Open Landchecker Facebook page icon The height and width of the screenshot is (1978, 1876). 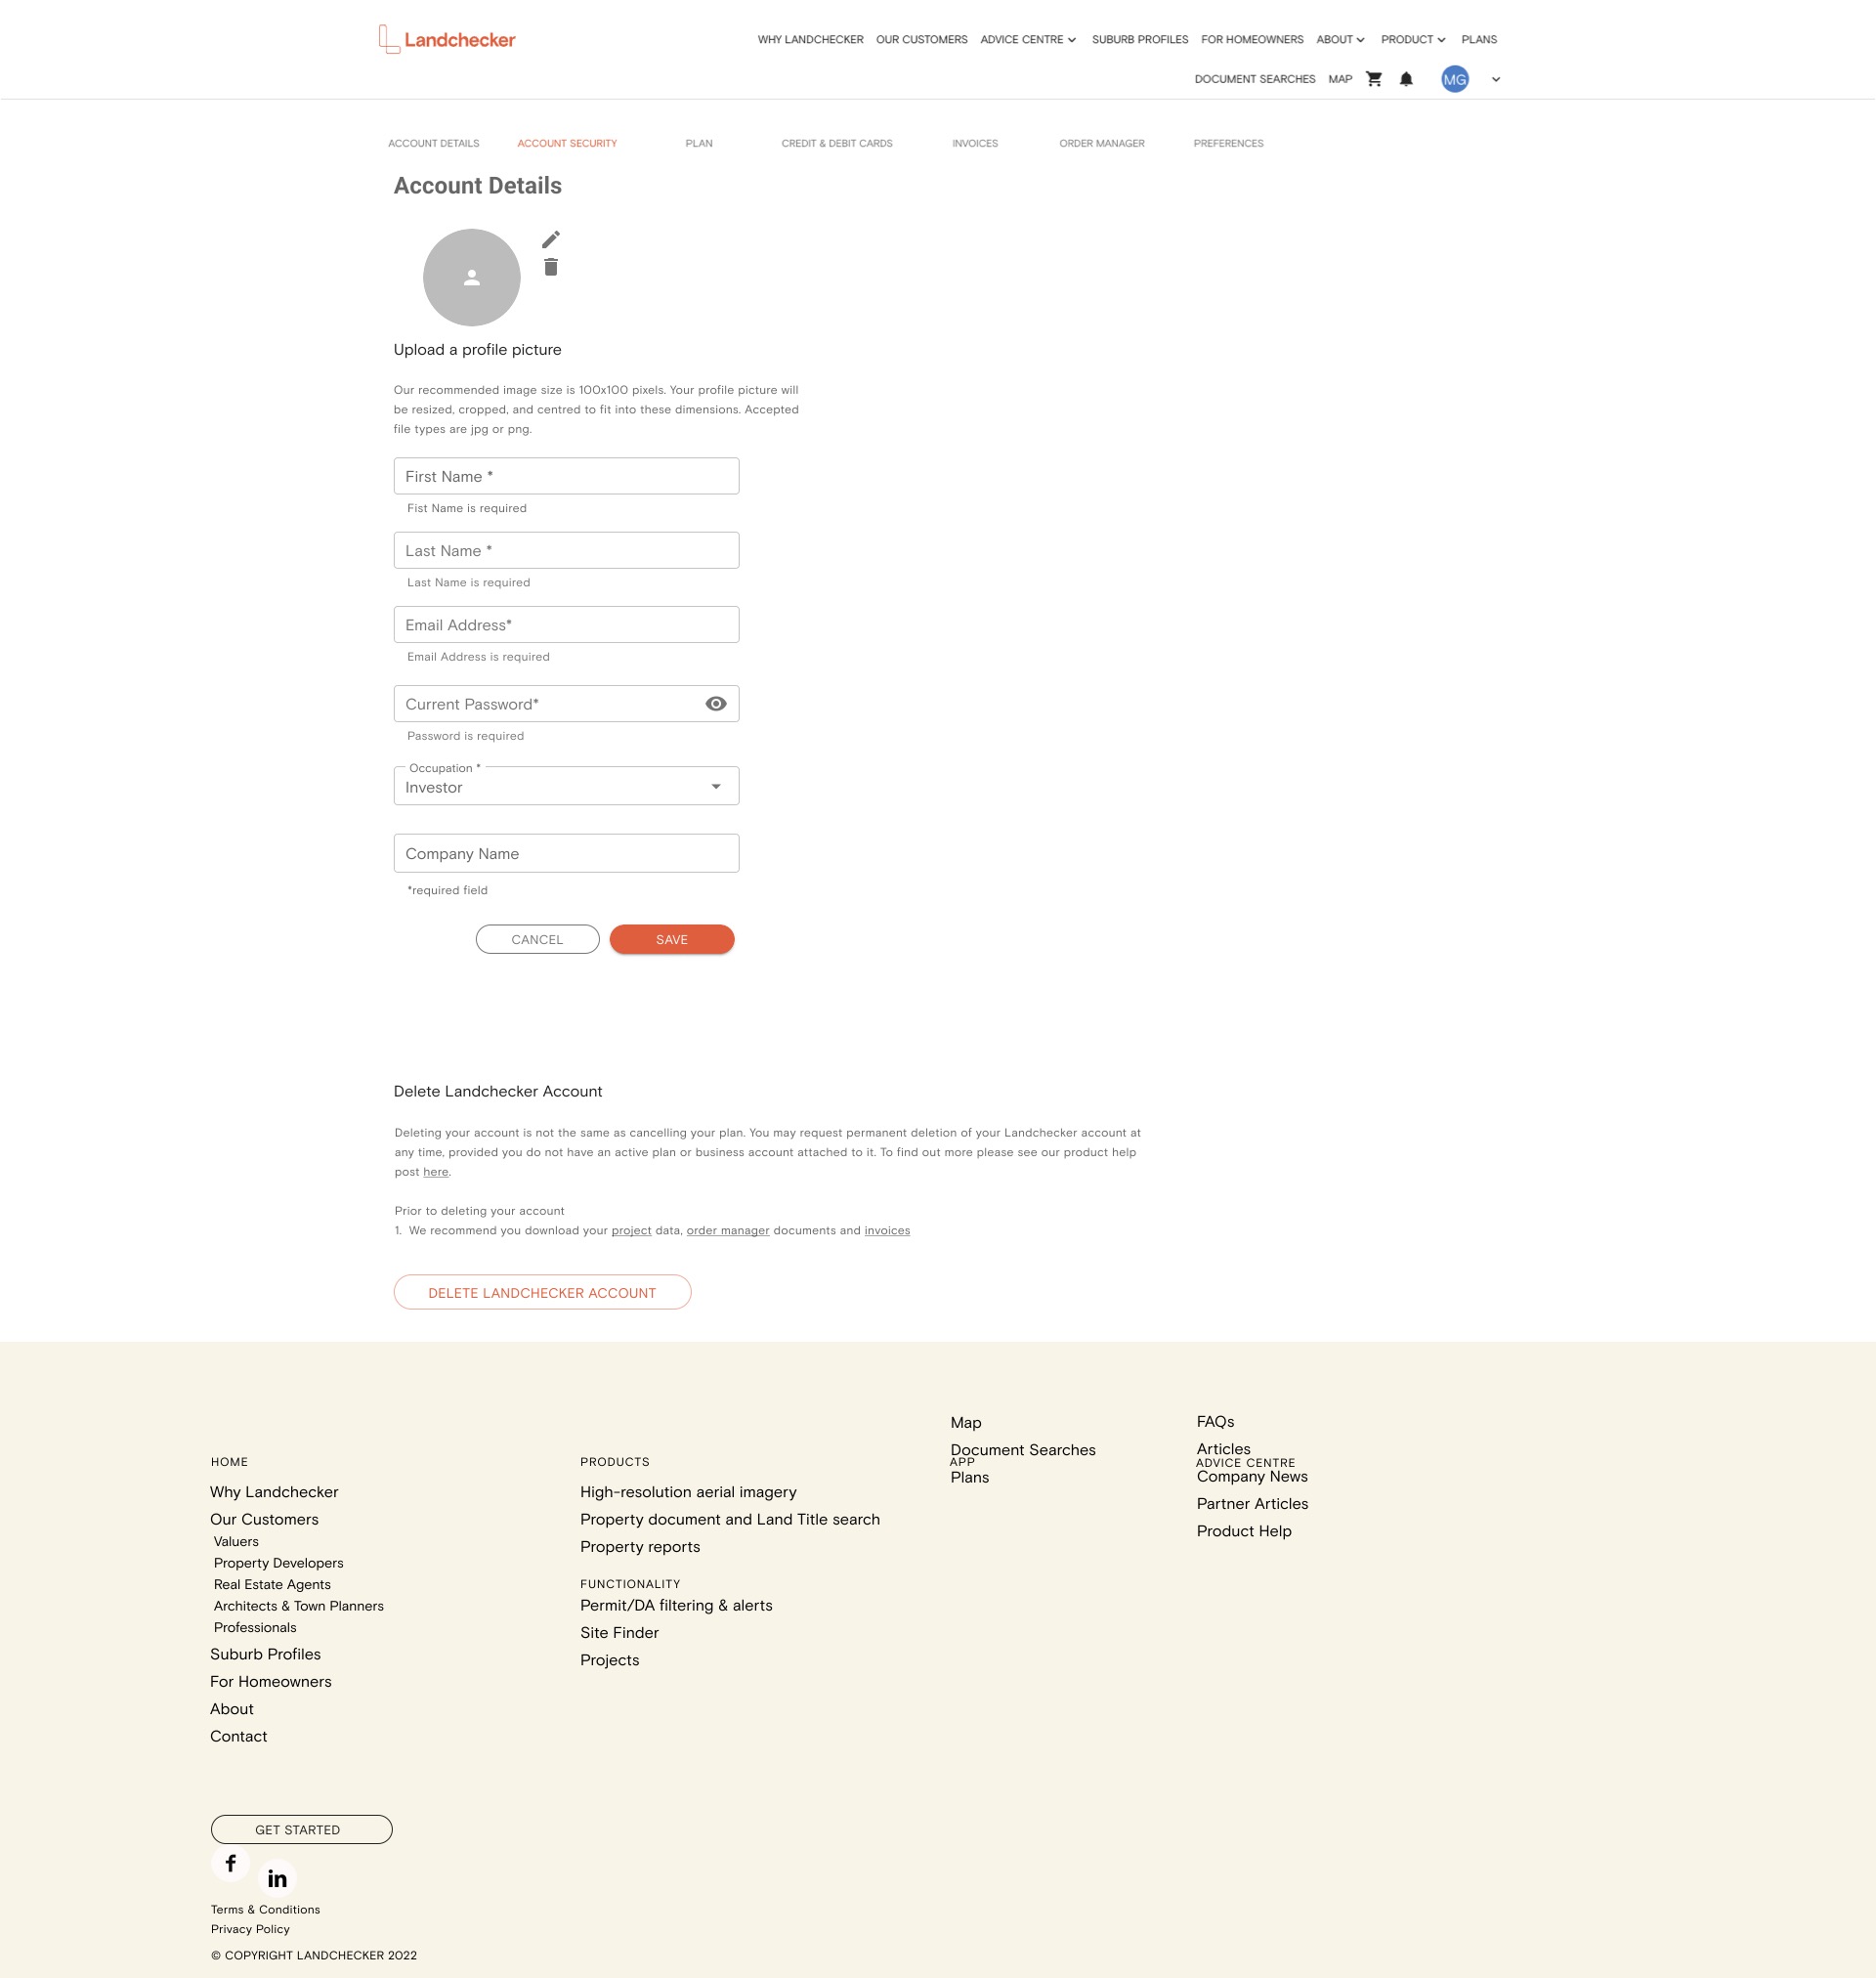pyautogui.click(x=230, y=1863)
